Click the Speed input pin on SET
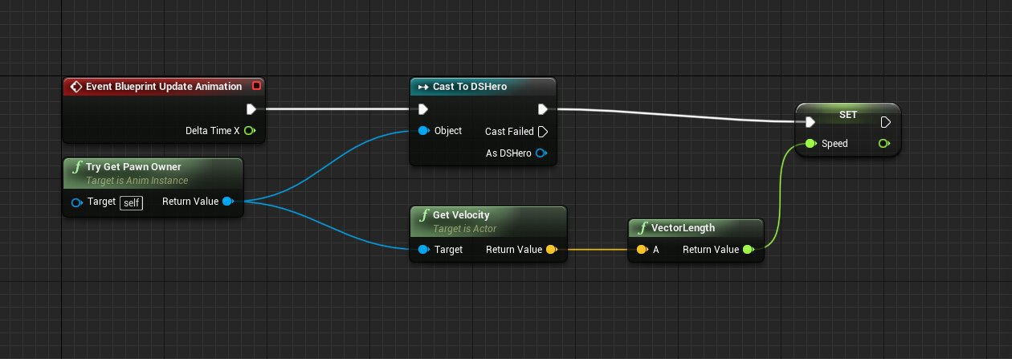 pos(810,144)
